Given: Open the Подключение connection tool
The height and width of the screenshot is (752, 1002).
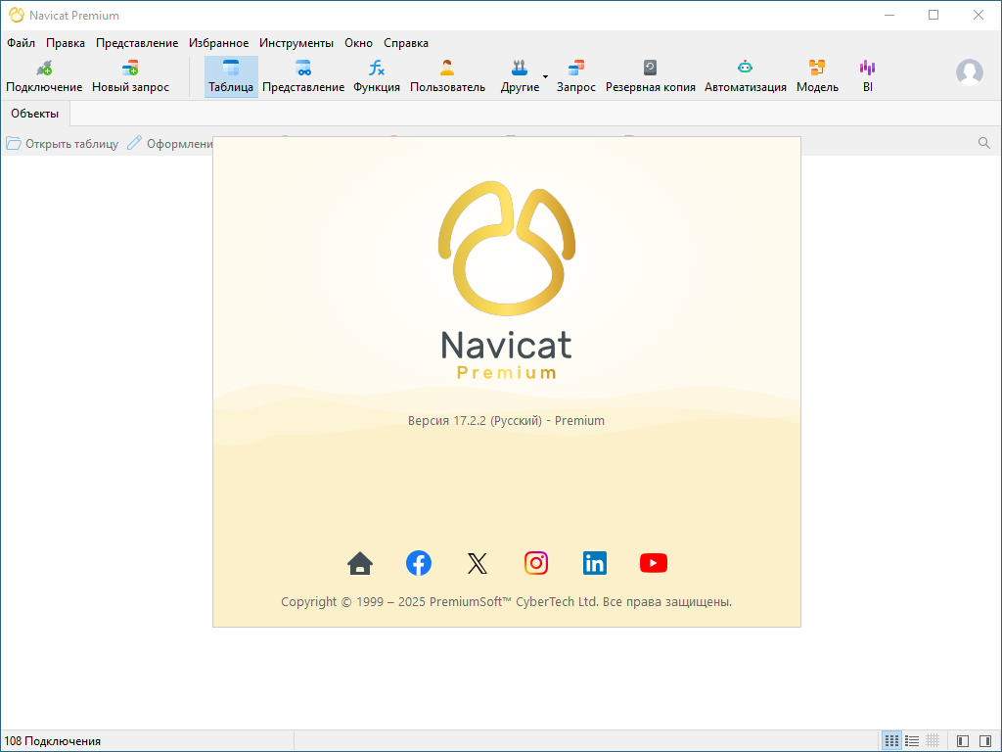Looking at the screenshot, I should [44, 76].
